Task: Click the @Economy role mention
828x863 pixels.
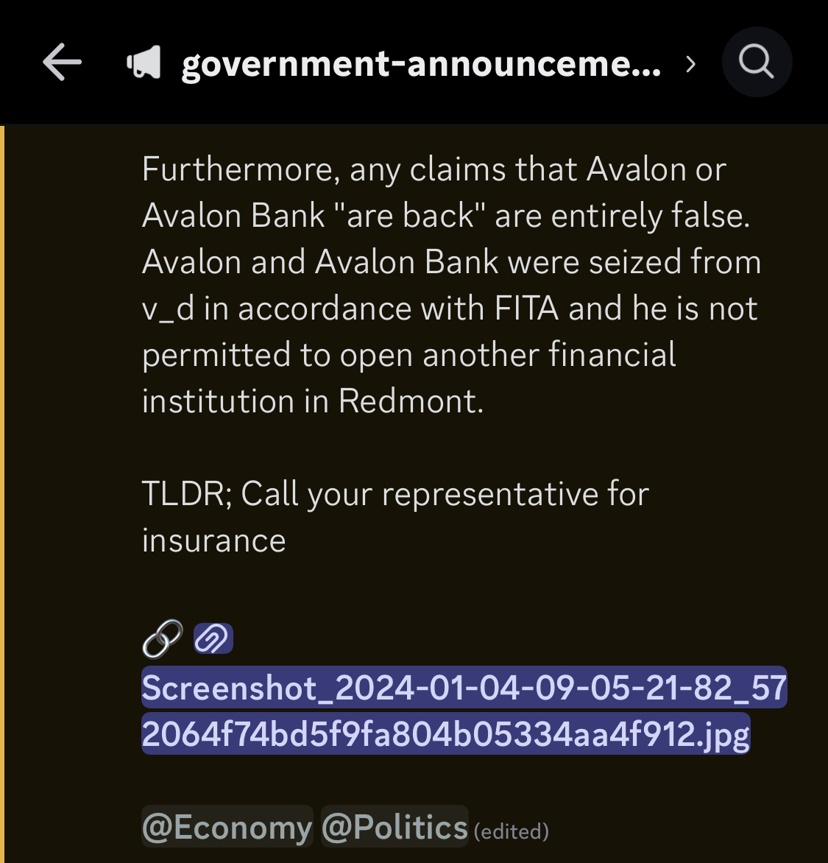Action: point(227,826)
